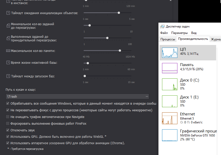Toggle processing all Windows messages checkbox
The width and height of the screenshot is (221, 155).
[8, 103]
